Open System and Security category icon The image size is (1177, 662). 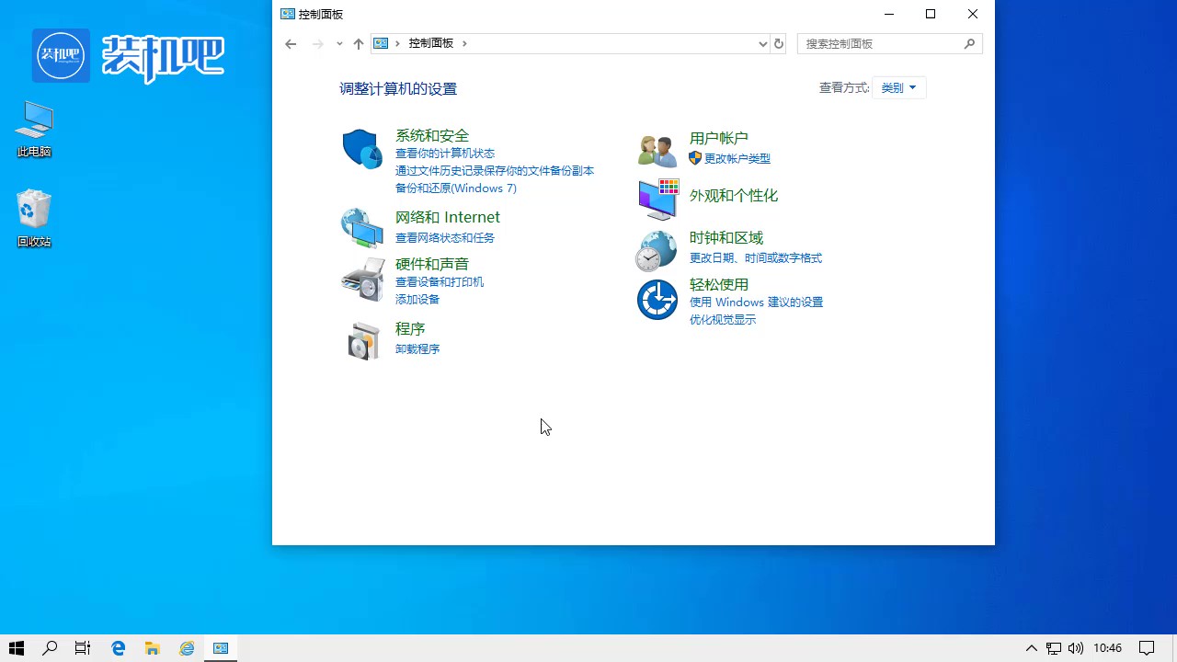361,148
